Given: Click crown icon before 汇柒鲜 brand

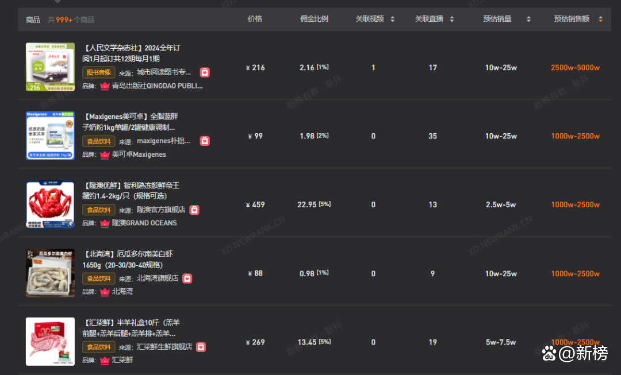Looking at the screenshot, I should 105,360.
